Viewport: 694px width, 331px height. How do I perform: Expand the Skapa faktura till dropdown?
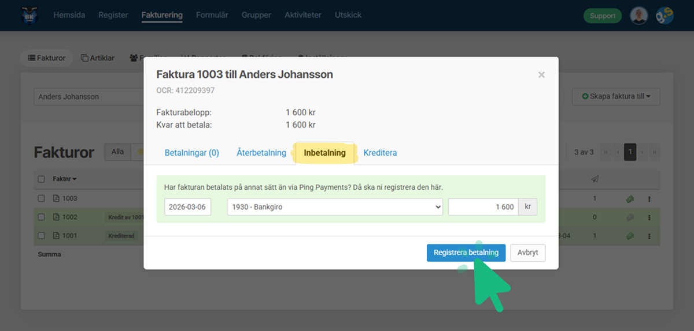[x=616, y=96]
